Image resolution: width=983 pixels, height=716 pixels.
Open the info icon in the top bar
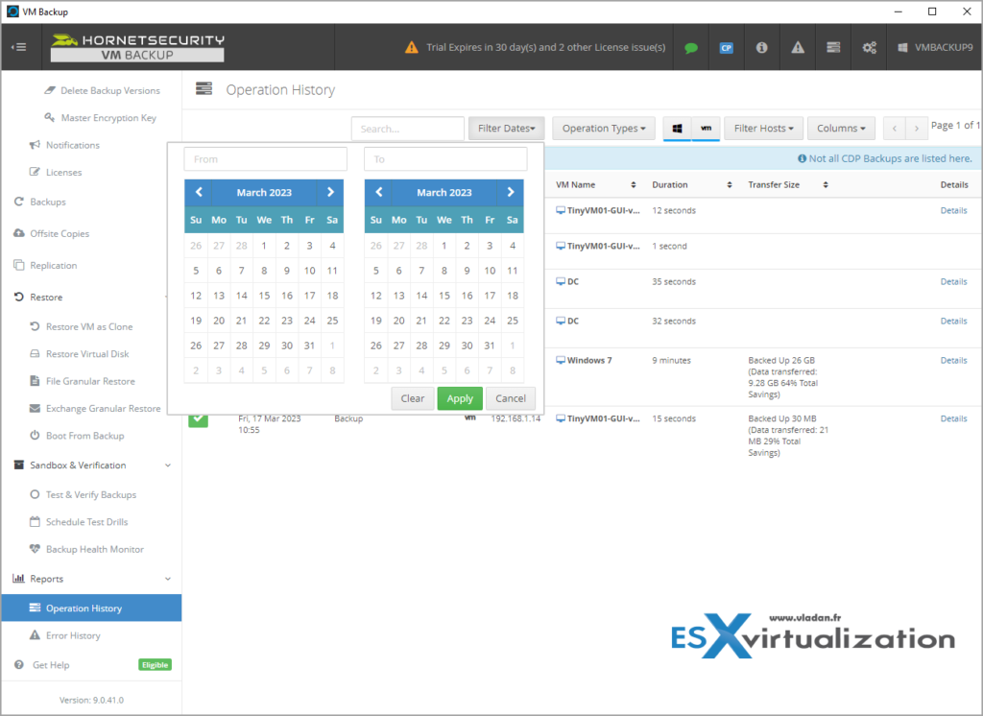click(x=761, y=46)
